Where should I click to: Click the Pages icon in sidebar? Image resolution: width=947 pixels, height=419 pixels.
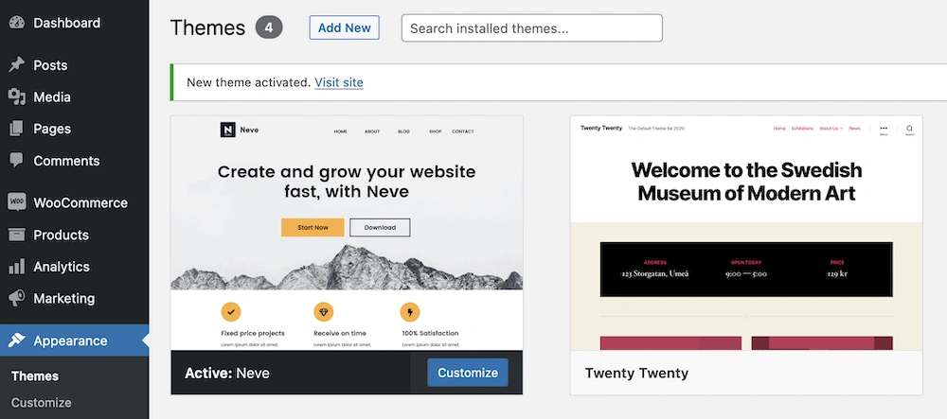(x=16, y=129)
